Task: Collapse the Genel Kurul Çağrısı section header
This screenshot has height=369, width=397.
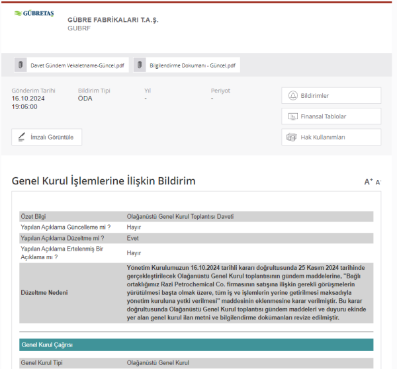Action: tap(196, 345)
